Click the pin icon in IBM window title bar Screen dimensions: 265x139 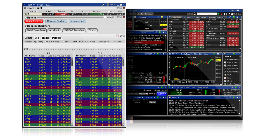(112, 5)
